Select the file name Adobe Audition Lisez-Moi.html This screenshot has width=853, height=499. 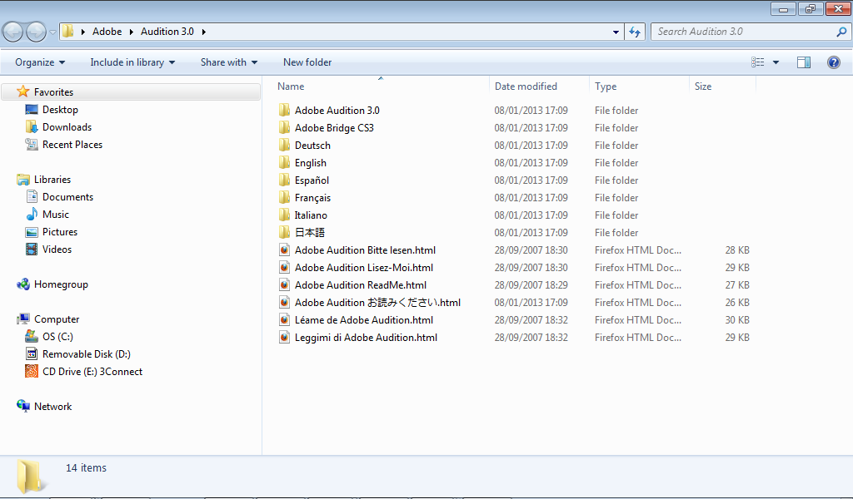tap(364, 267)
